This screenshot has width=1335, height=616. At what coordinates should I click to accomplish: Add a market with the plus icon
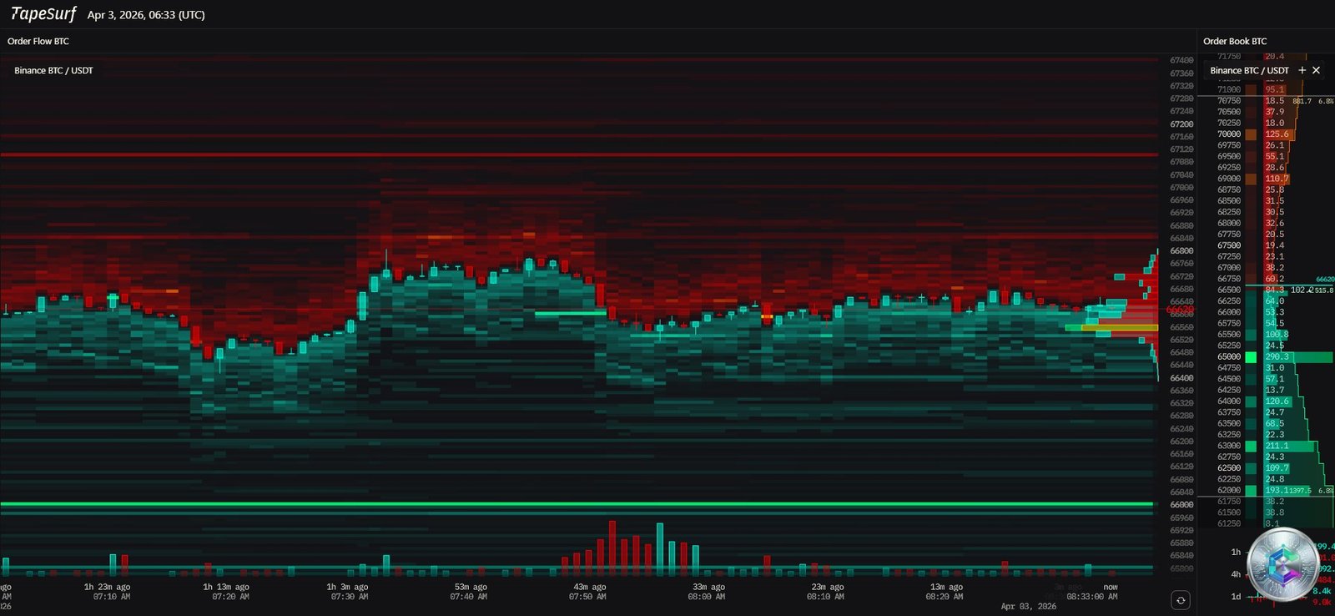[1302, 70]
